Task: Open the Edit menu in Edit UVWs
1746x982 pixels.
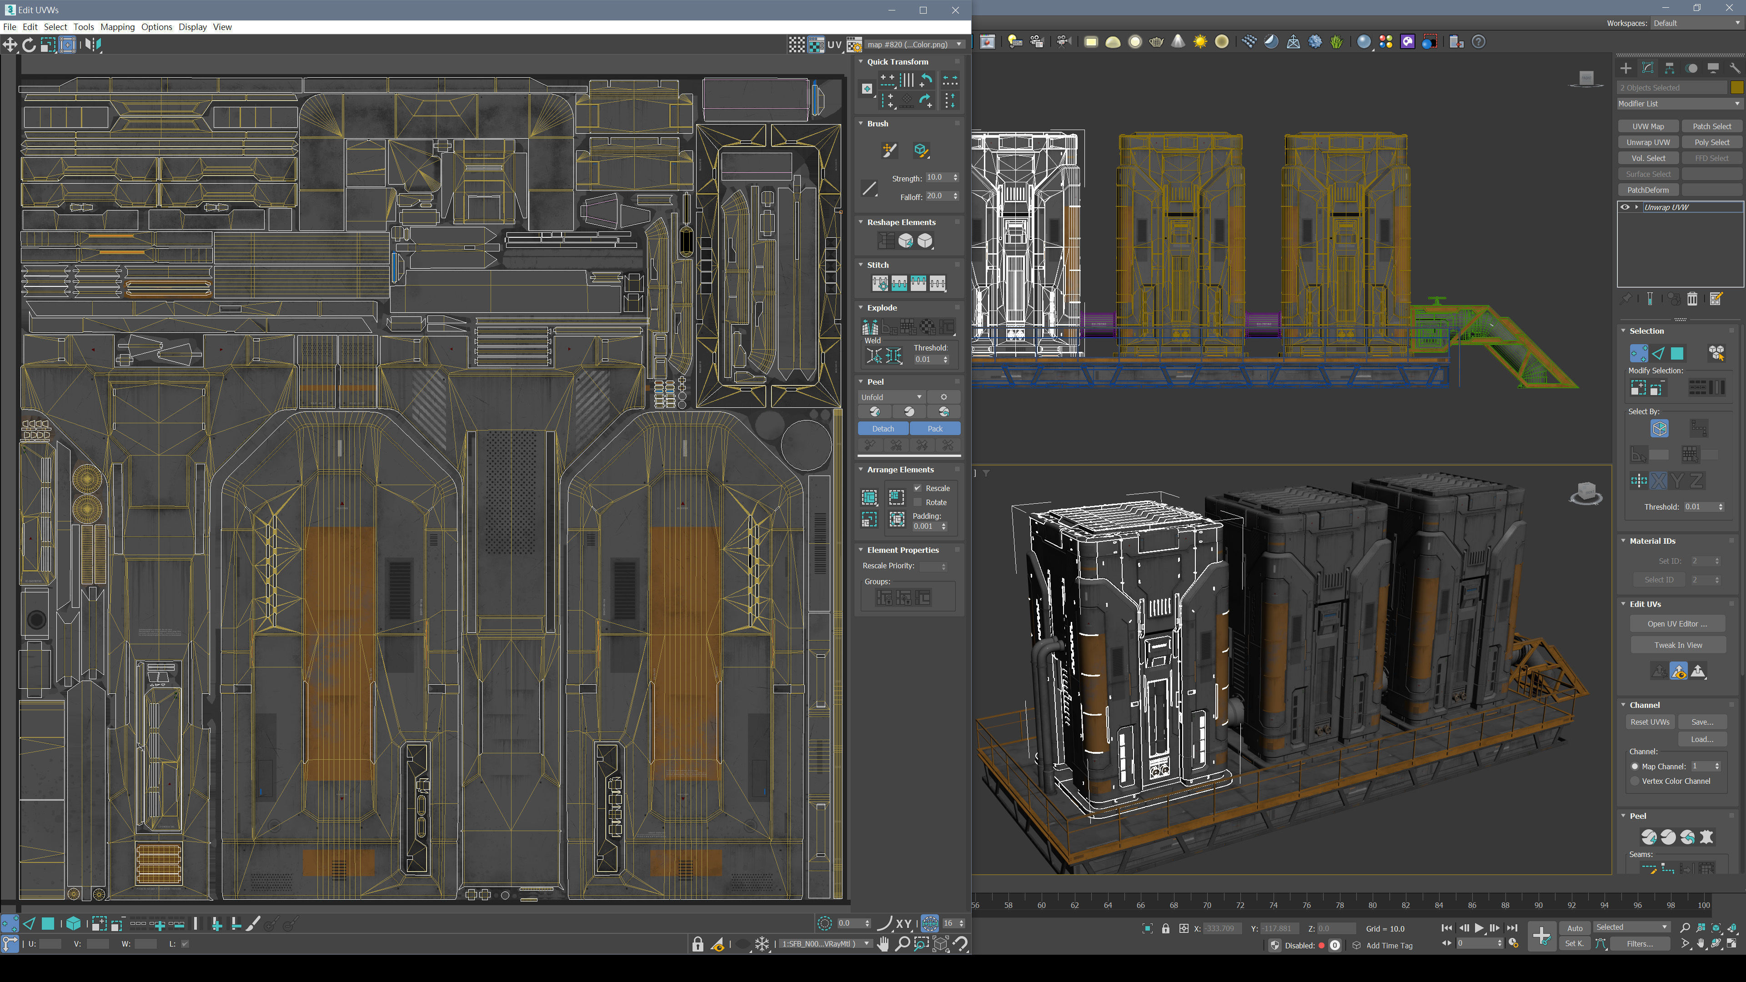Action: [30, 27]
